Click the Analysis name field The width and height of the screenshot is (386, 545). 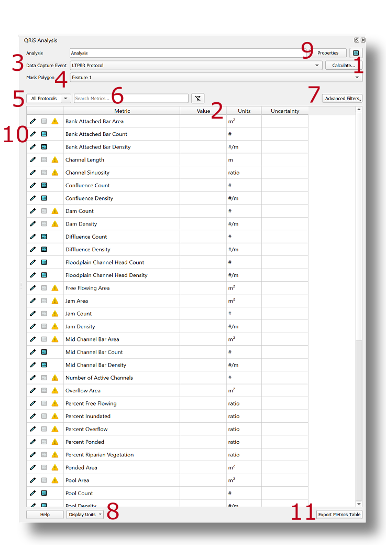189,53
